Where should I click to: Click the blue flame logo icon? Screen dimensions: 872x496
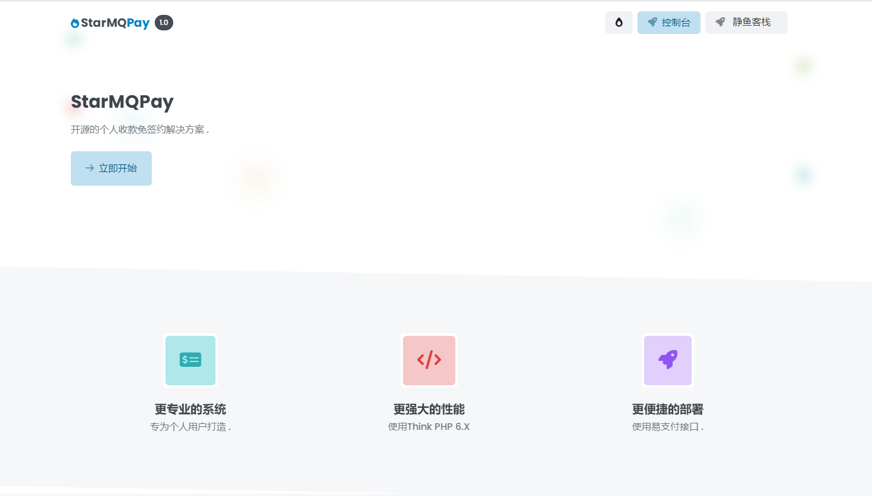[x=75, y=23]
